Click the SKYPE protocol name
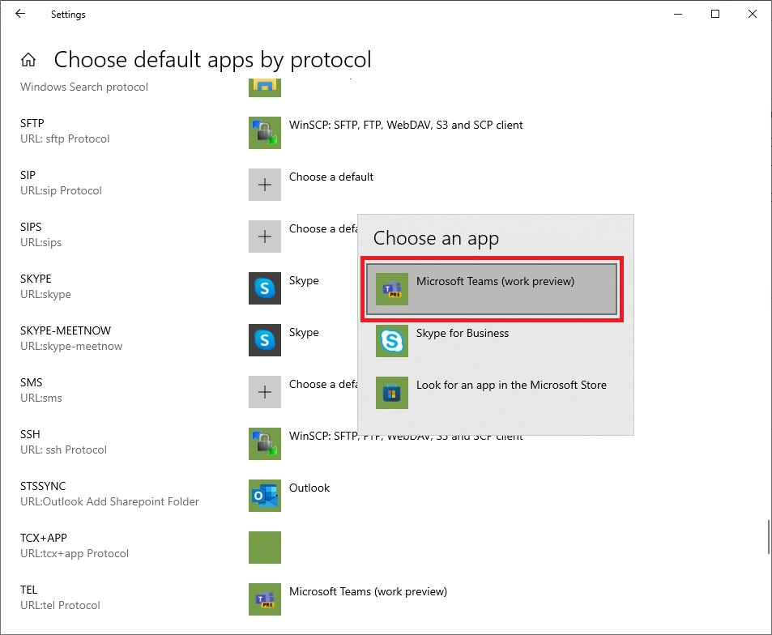The height and width of the screenshot is (635, 772). tap(36, 279)
